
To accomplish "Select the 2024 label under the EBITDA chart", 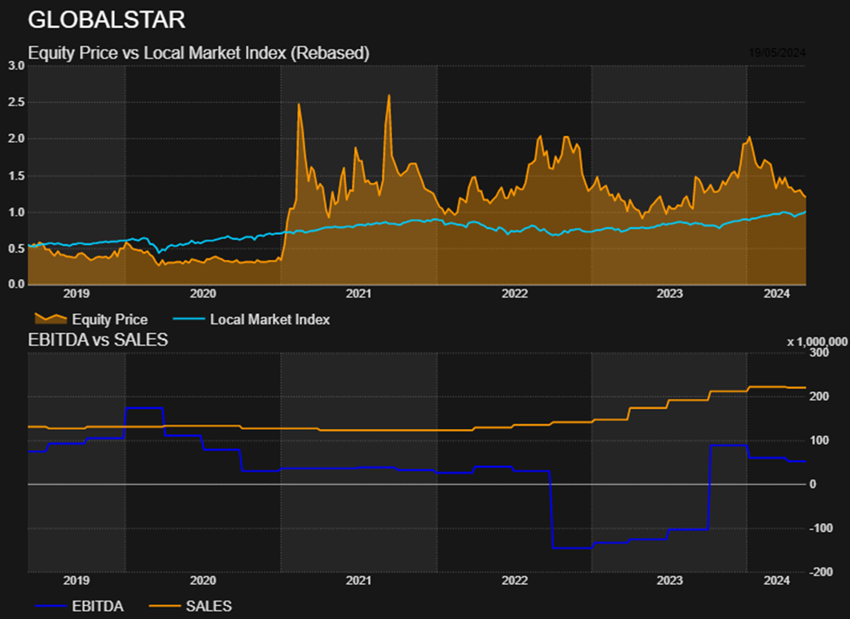I will tap(777, 581).
